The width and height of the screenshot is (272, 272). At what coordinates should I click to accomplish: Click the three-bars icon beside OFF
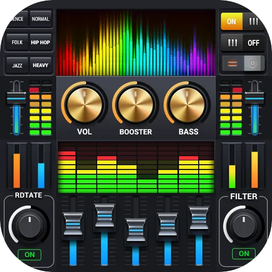coord(232,42)
